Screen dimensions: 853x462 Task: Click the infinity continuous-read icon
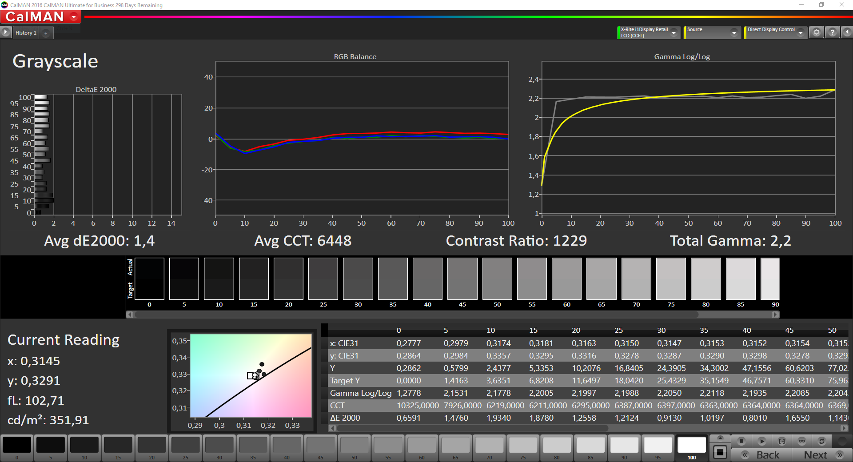[802, 441]
